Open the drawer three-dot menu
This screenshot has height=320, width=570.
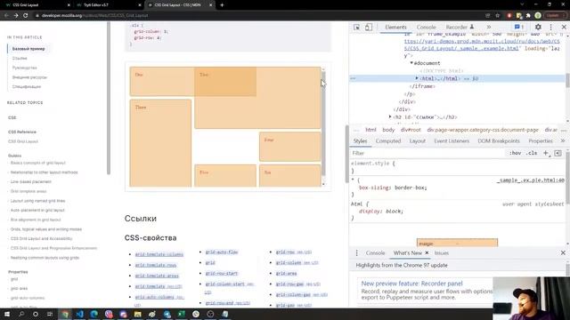(356, 252)
